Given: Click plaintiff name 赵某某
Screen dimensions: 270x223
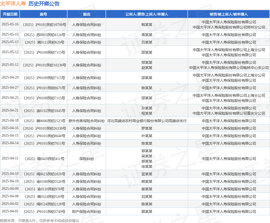Looking at the screenshot, I should [147, 68].
